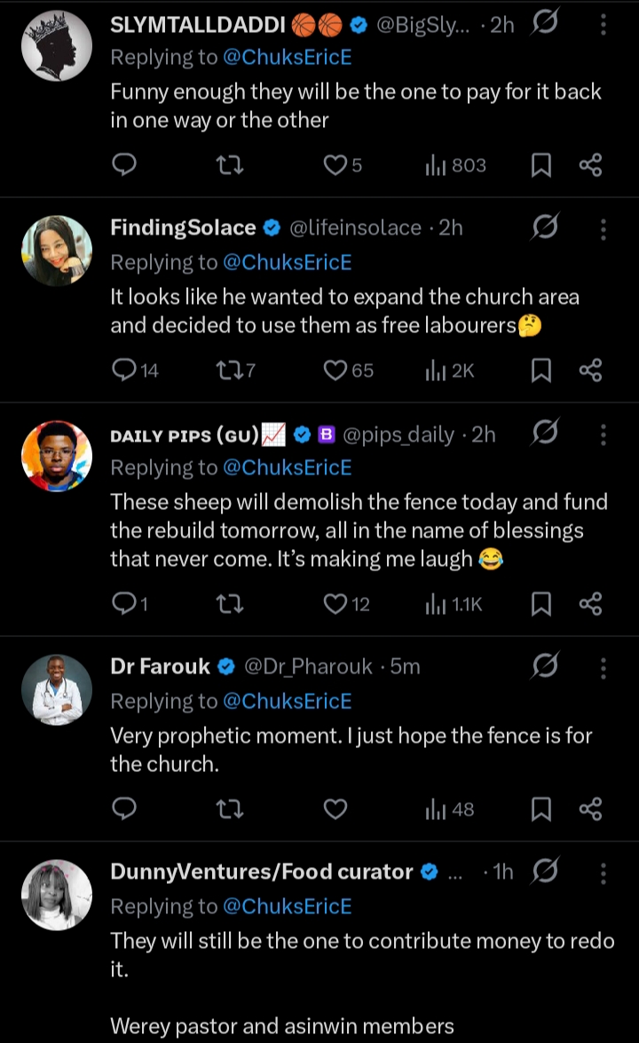Open more options for SLYMTALLDADDI's tweet
The width and height of the screenshot is (639, 1043).
pos(603,25)
